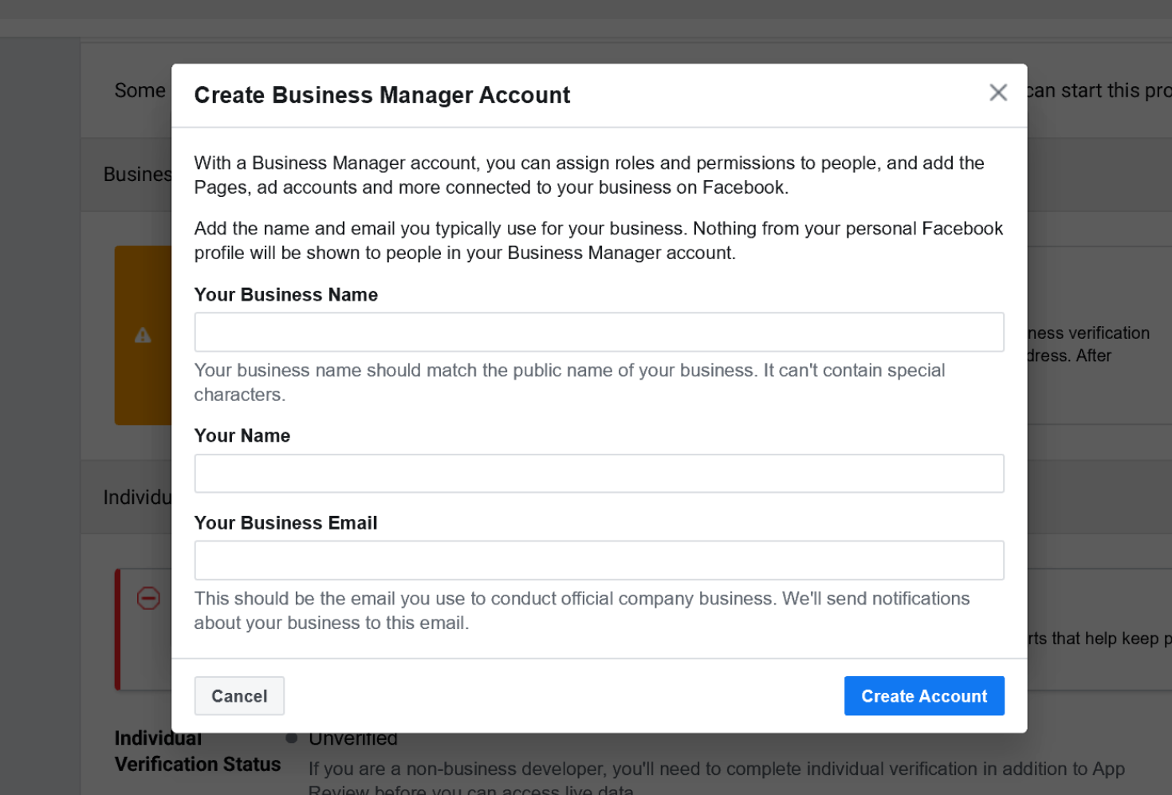Click the Create Business Manager Account heading
The width and height of the screenshot is (1172, 795).
point(382,95)
